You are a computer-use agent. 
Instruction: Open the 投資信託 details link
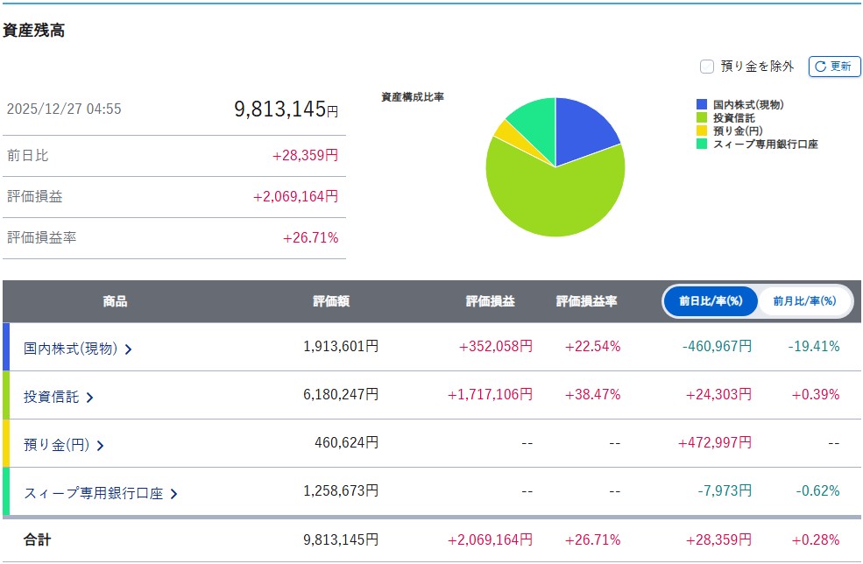52,397
